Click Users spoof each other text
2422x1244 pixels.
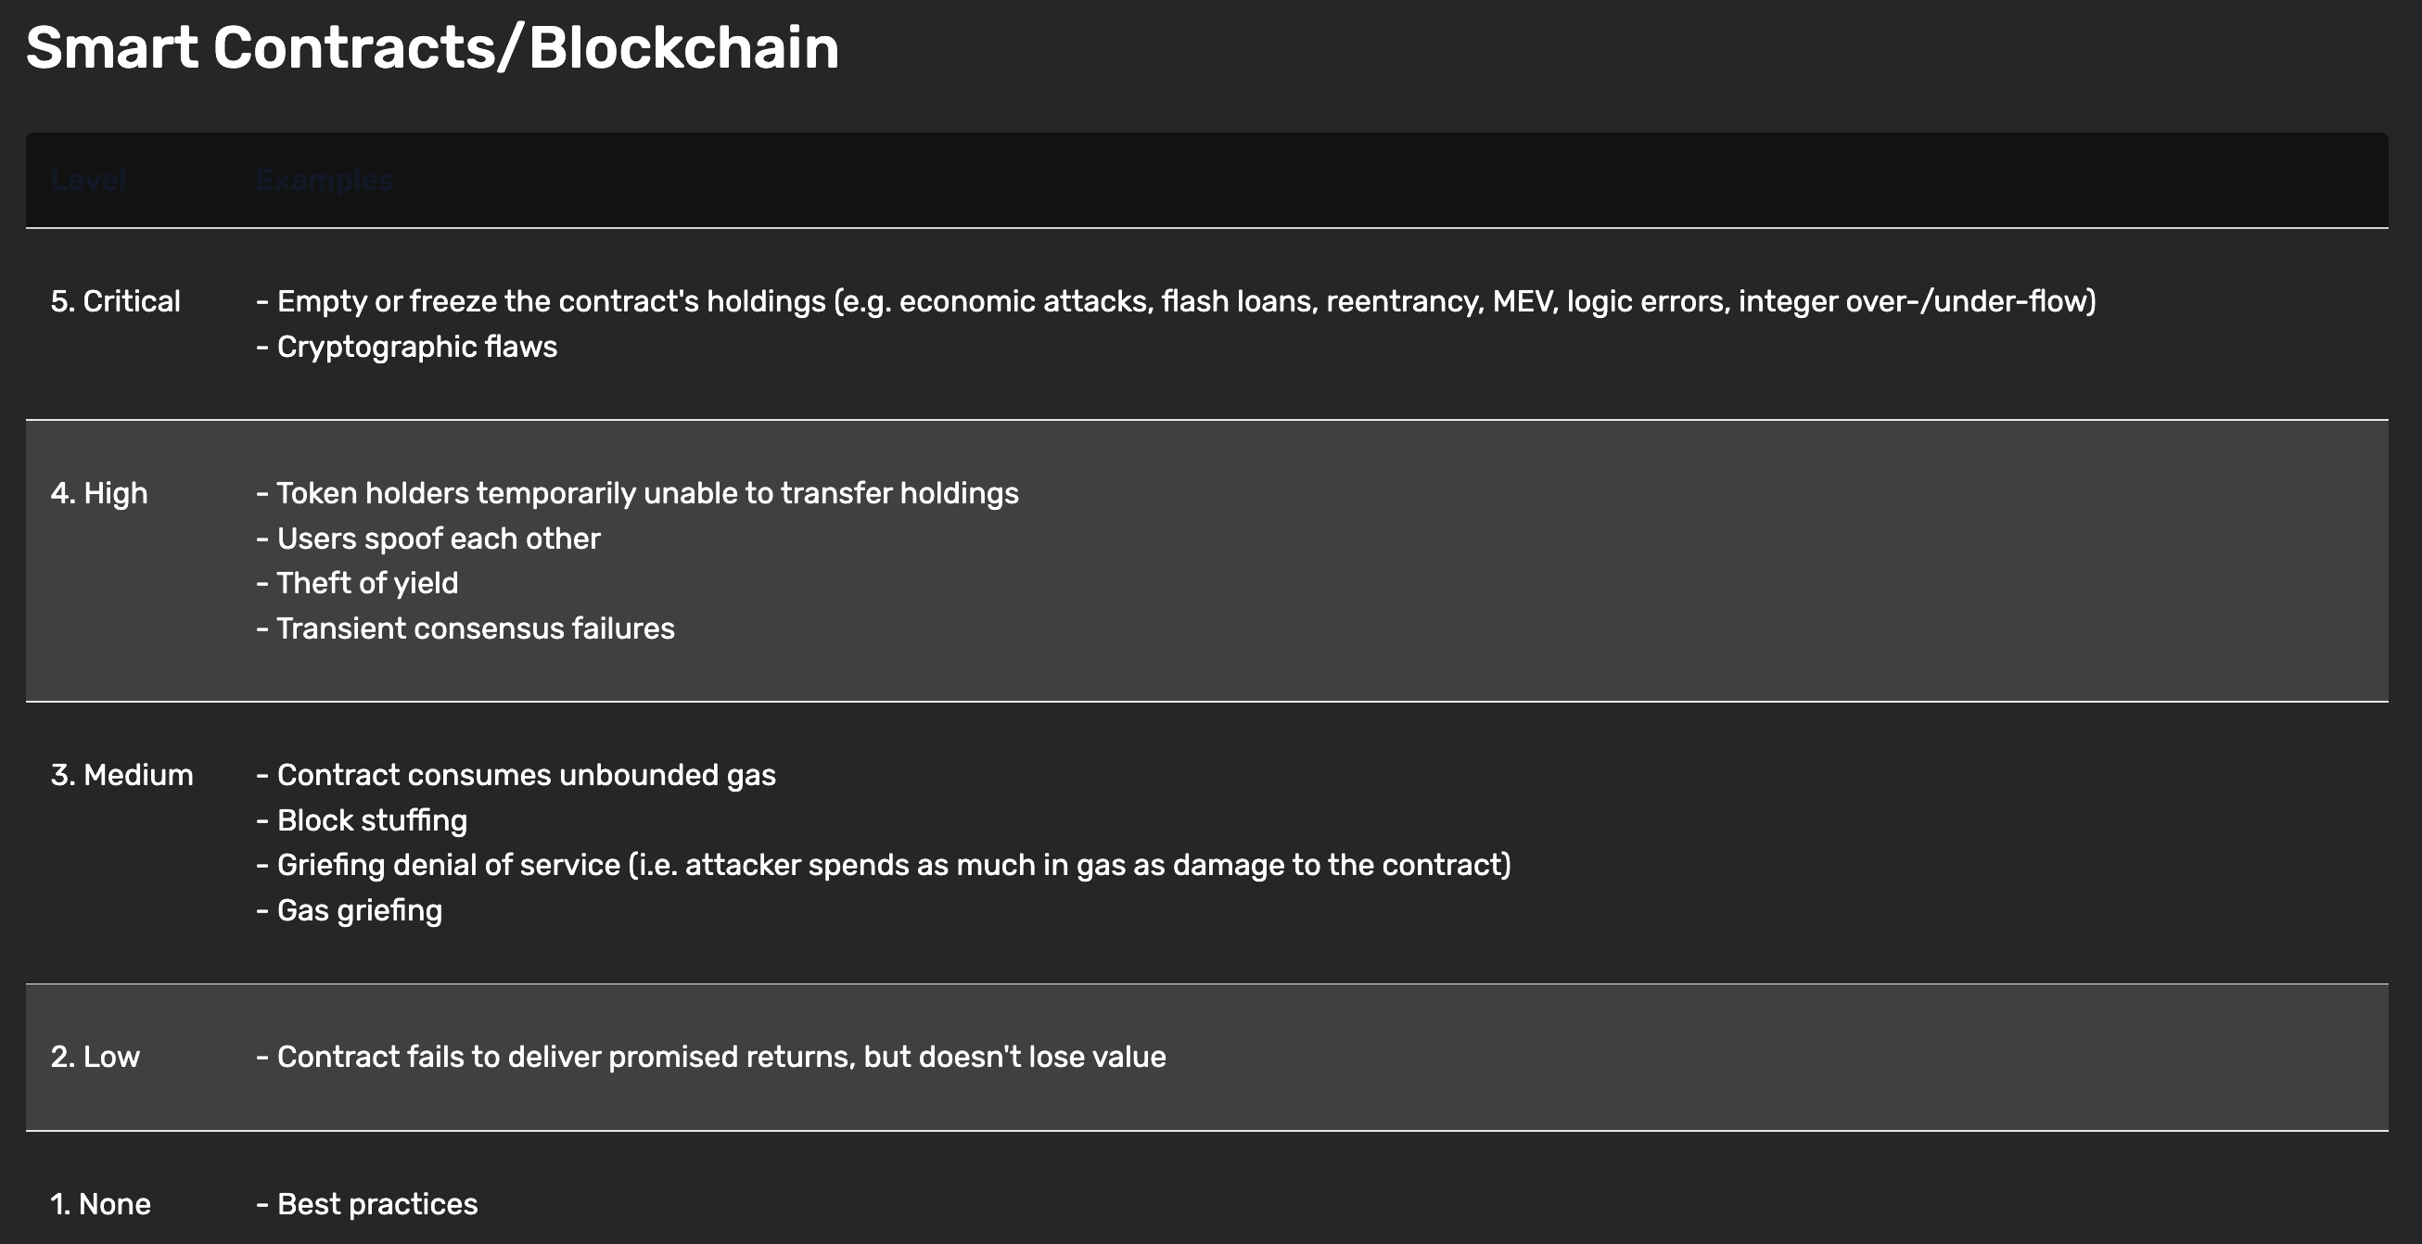pos(427,539)
